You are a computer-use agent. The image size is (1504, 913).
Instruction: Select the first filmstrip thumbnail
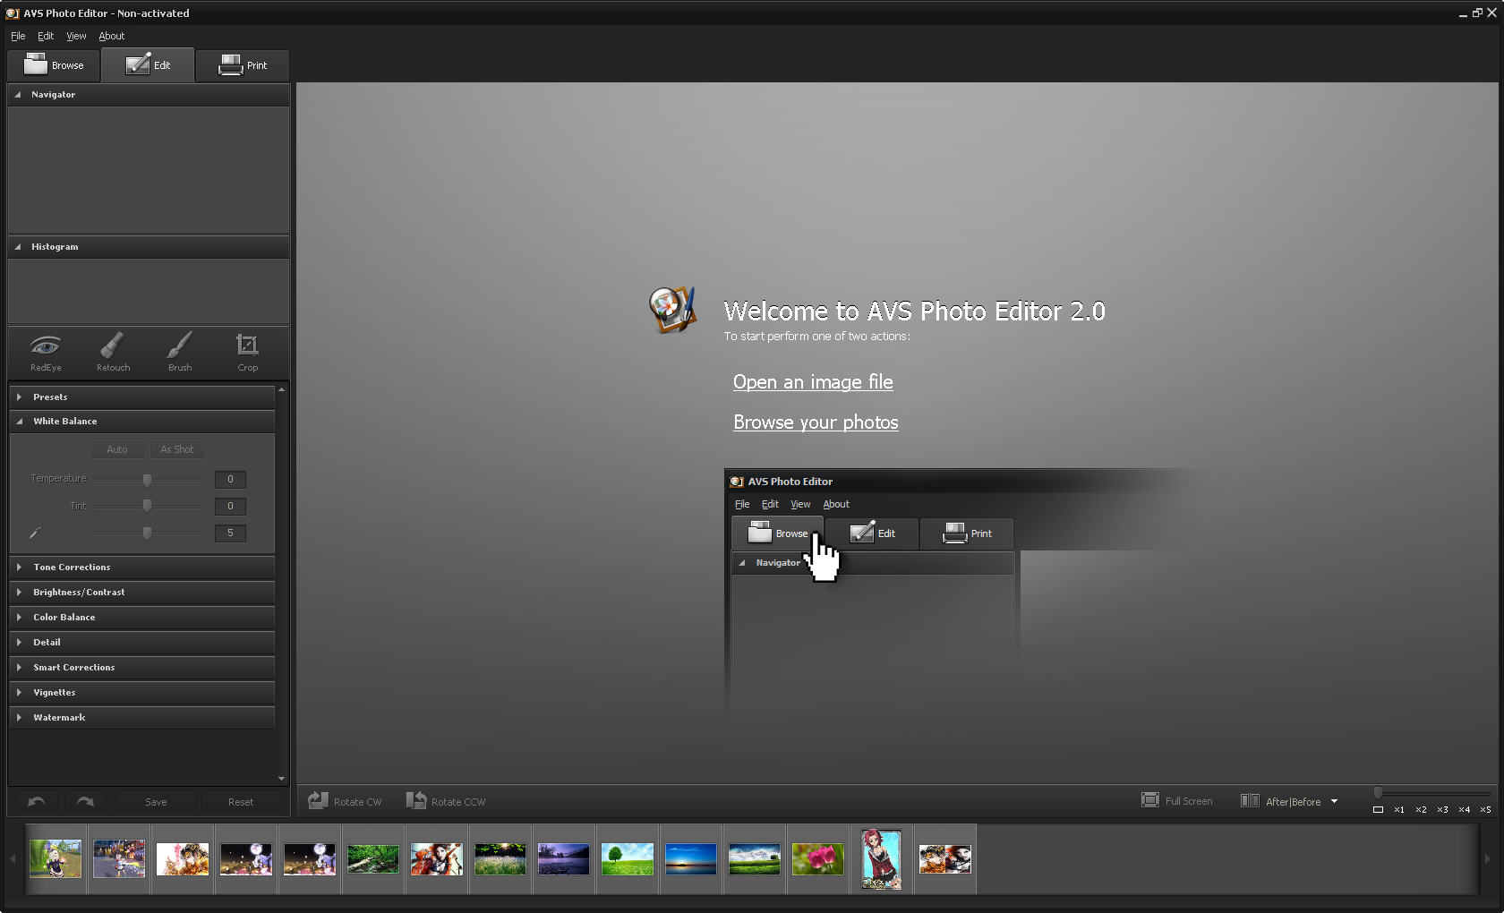56,859
